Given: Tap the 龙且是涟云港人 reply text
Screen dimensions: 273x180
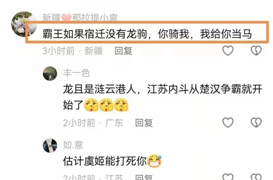Looking at the screenshot, I should [x=163, y=97].
